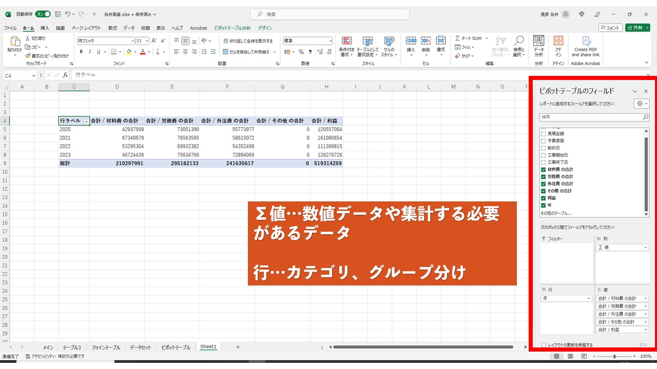Viewport: 657px width, 369px height.
Task: Open the 数式 ribbon tab
Action: (112, 28)
